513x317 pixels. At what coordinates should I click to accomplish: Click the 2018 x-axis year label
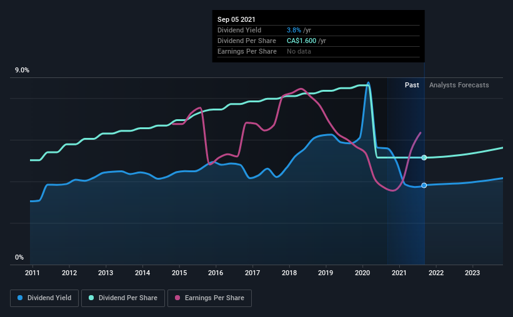pos(289,273)
